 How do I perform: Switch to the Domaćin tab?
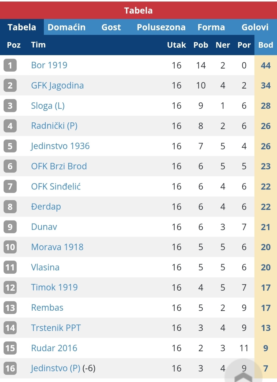point(67,27)
